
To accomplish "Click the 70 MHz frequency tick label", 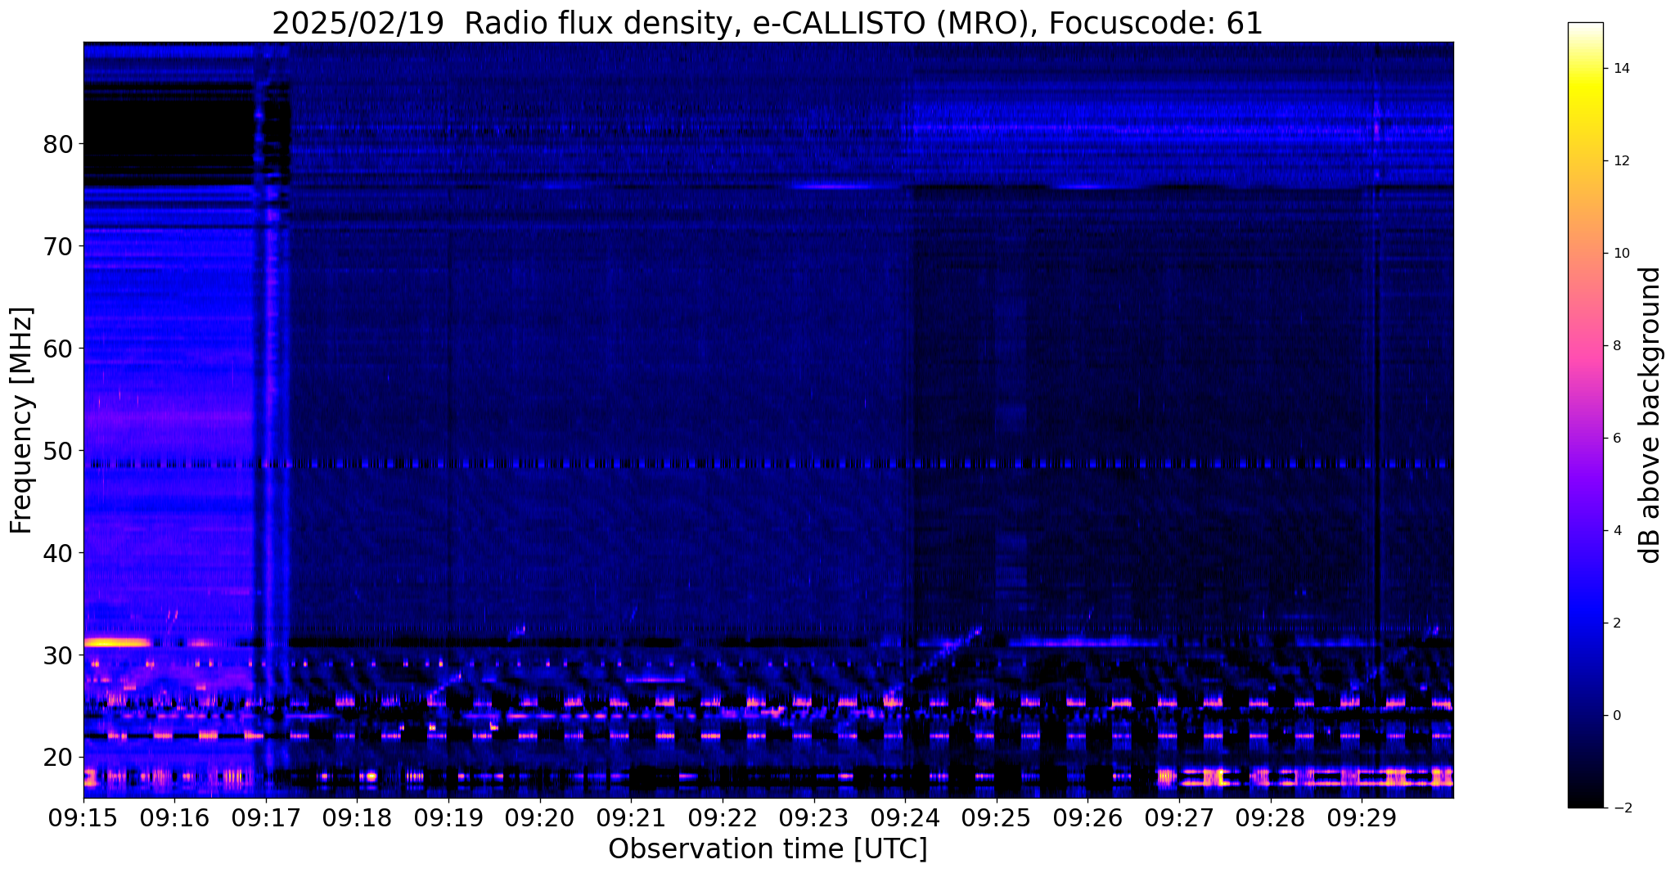I will pos(57,246).
